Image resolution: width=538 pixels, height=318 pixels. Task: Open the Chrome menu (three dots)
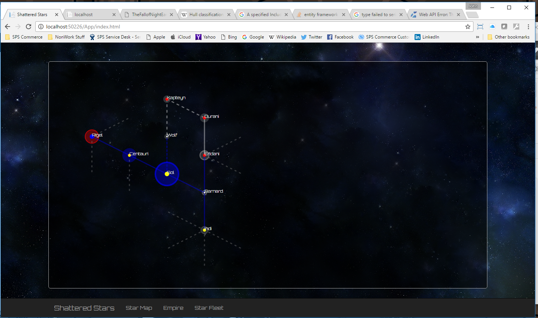point(528,27)
